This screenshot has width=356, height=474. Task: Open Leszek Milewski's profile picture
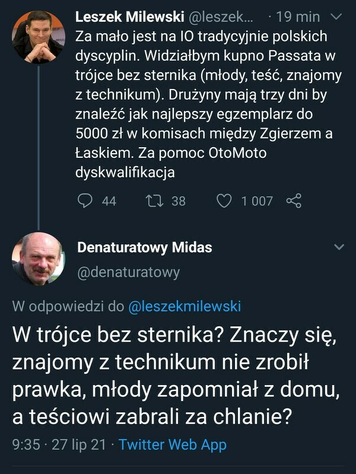[x=38, y=37]
